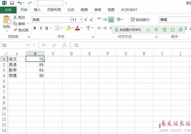Expand the borders dropdown arrow
Viewport: 191px width, 134px height.
pyautogui.click(x=62, y=28)
